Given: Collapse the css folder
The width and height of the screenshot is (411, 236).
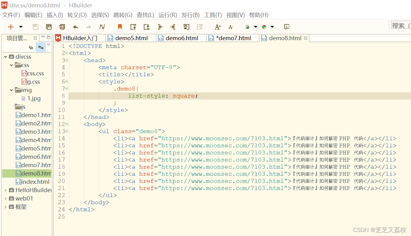Looking at the screenshot, I should tap(11, 65).
